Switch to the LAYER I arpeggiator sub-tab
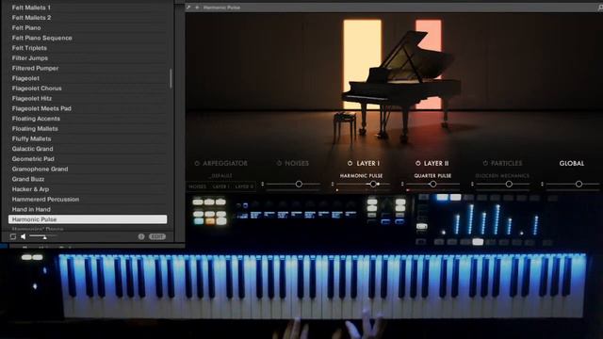Screen dimensions: 603x339 (220, 186)
